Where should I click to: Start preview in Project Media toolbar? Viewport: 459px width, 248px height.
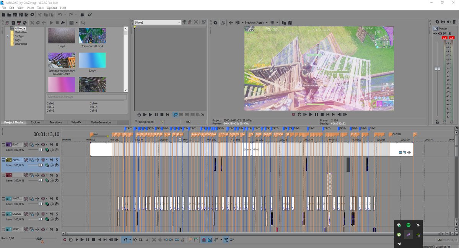pos(51,23)
